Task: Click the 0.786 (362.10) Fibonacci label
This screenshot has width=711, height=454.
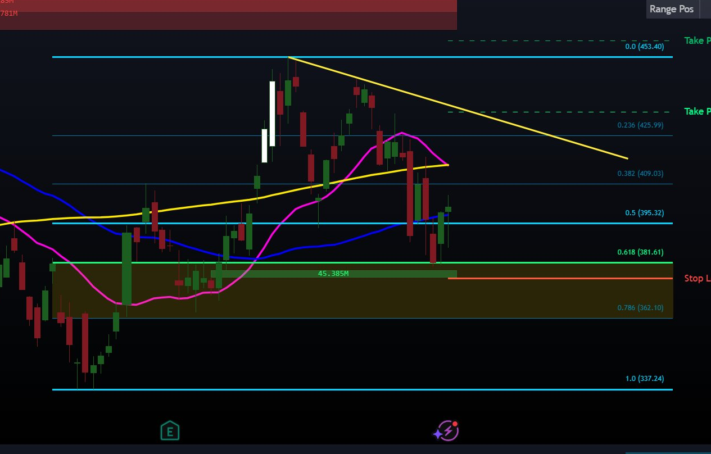Action: (x=640, y=308)
